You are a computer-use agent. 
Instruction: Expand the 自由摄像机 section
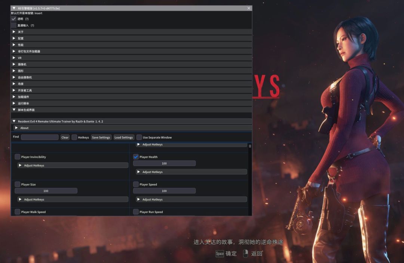tap(131, 77)
